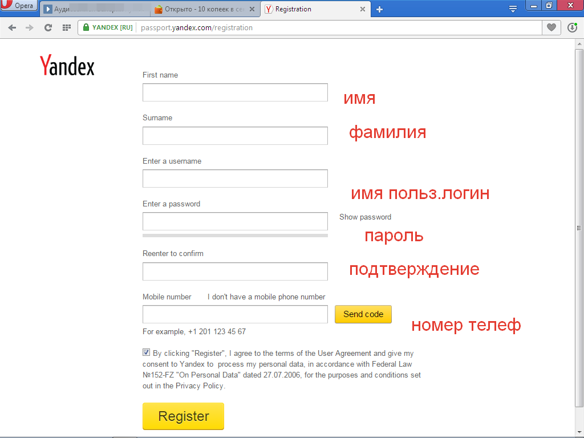Open the downloads icon in toolbar
The width and height of the screenshot is (584, 438).
tap(572, 27)
